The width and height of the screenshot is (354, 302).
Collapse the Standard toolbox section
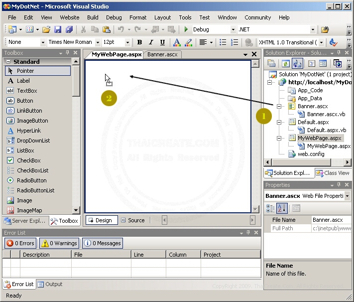tap(8, 62)
